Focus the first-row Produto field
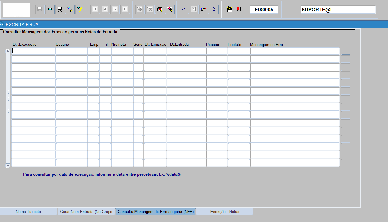 [239, 51]
